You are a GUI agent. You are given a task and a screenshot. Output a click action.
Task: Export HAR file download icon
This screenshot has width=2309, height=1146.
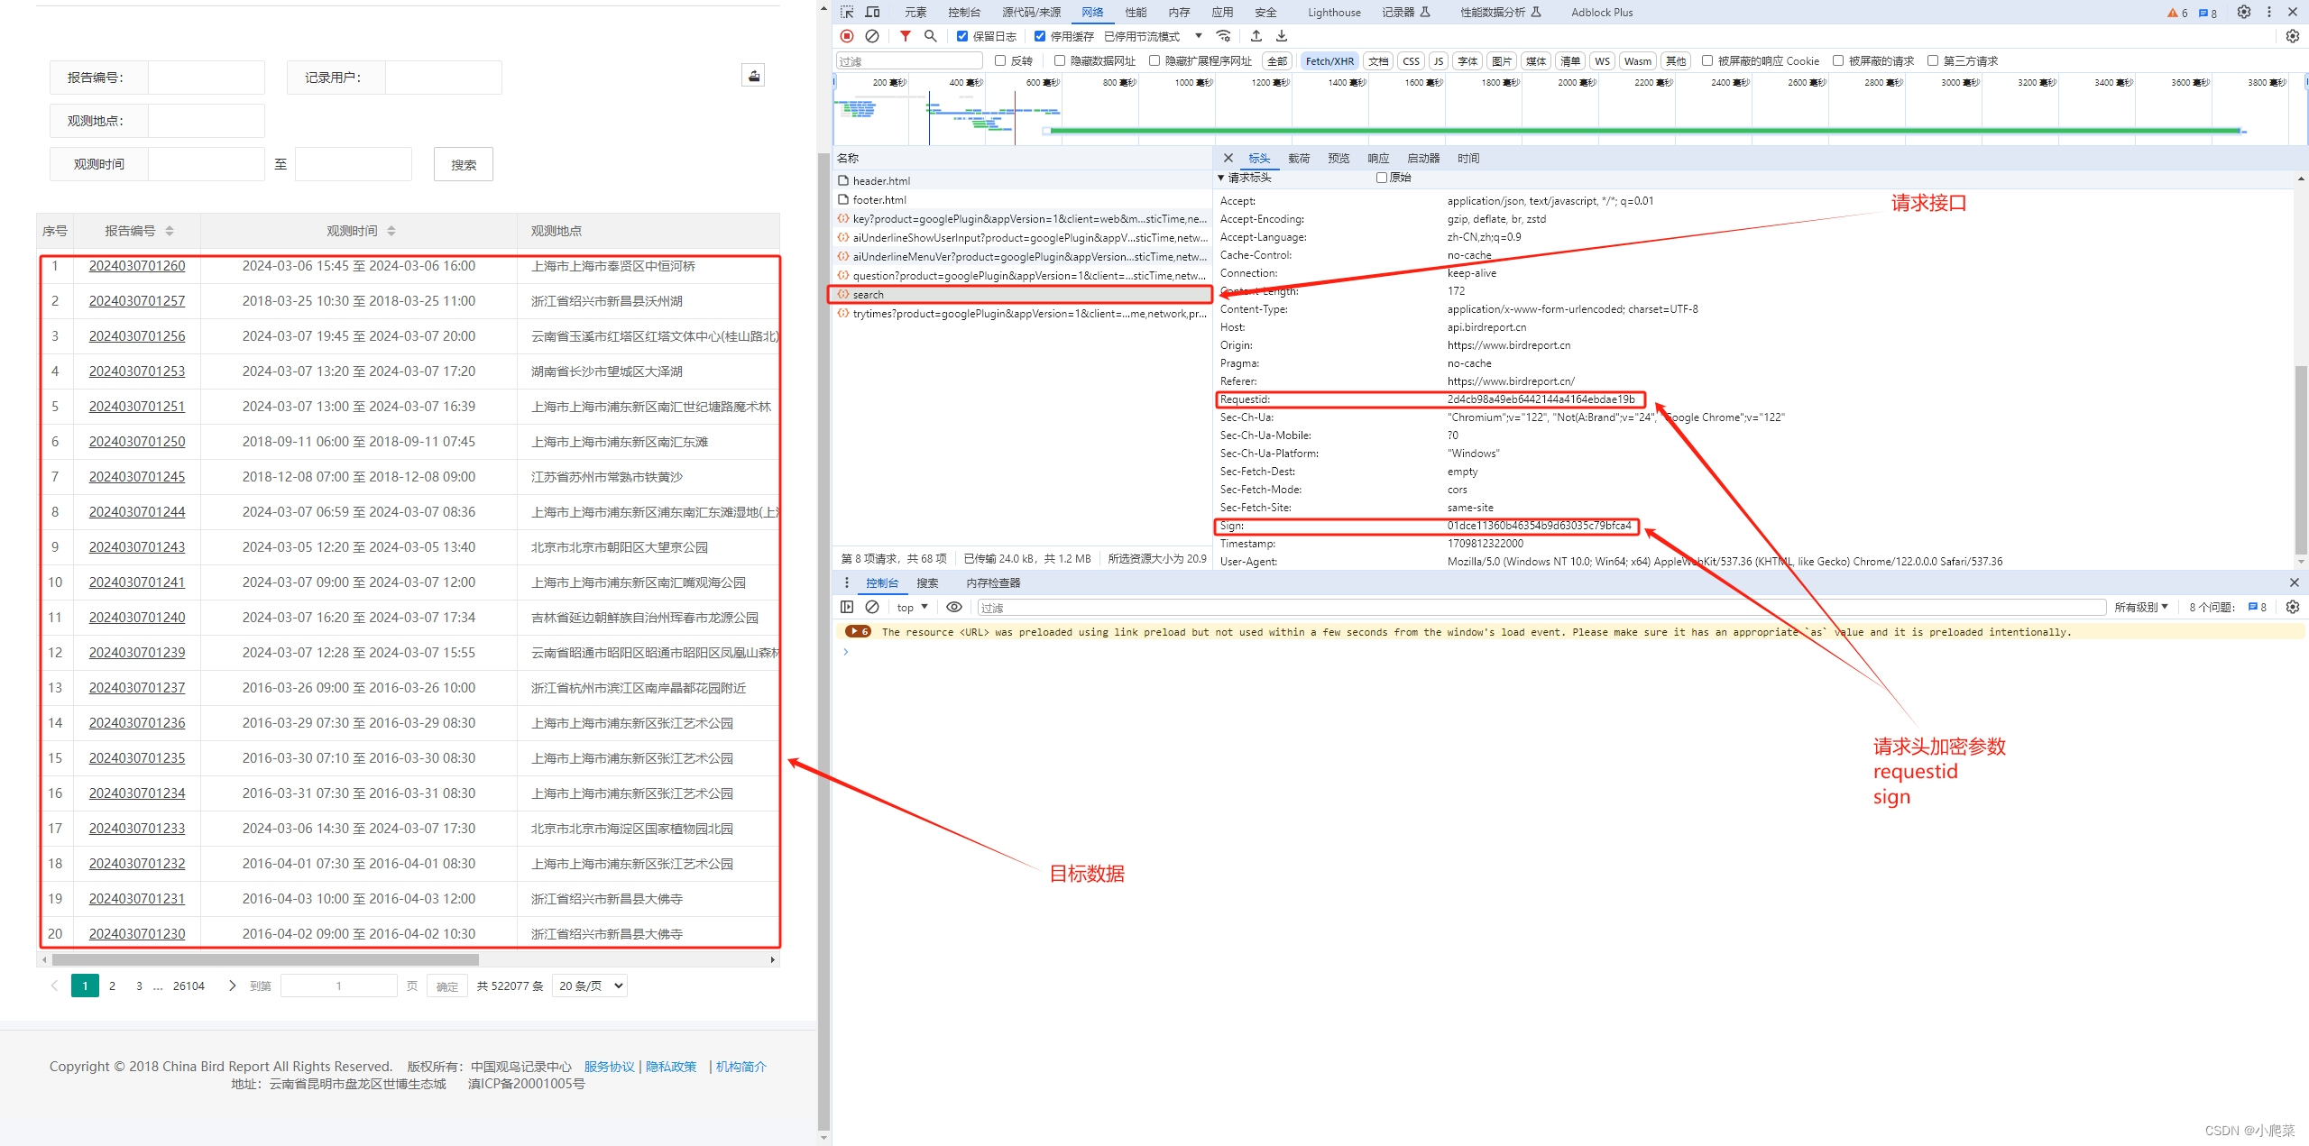coord(1282,36)
